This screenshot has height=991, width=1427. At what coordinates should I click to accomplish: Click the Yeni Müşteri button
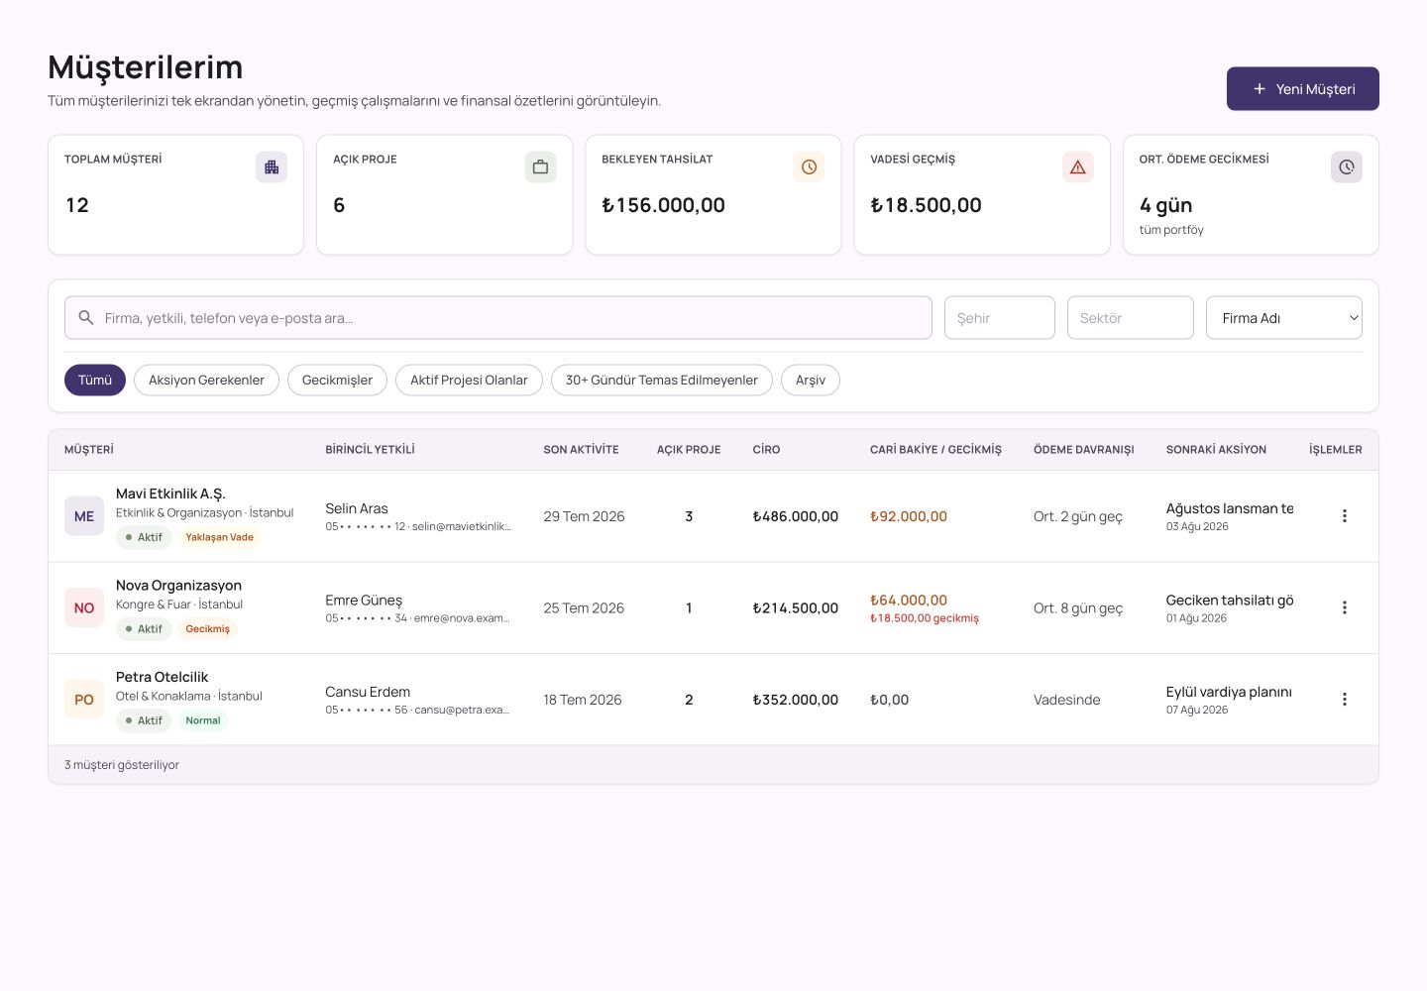point(1303,89)
